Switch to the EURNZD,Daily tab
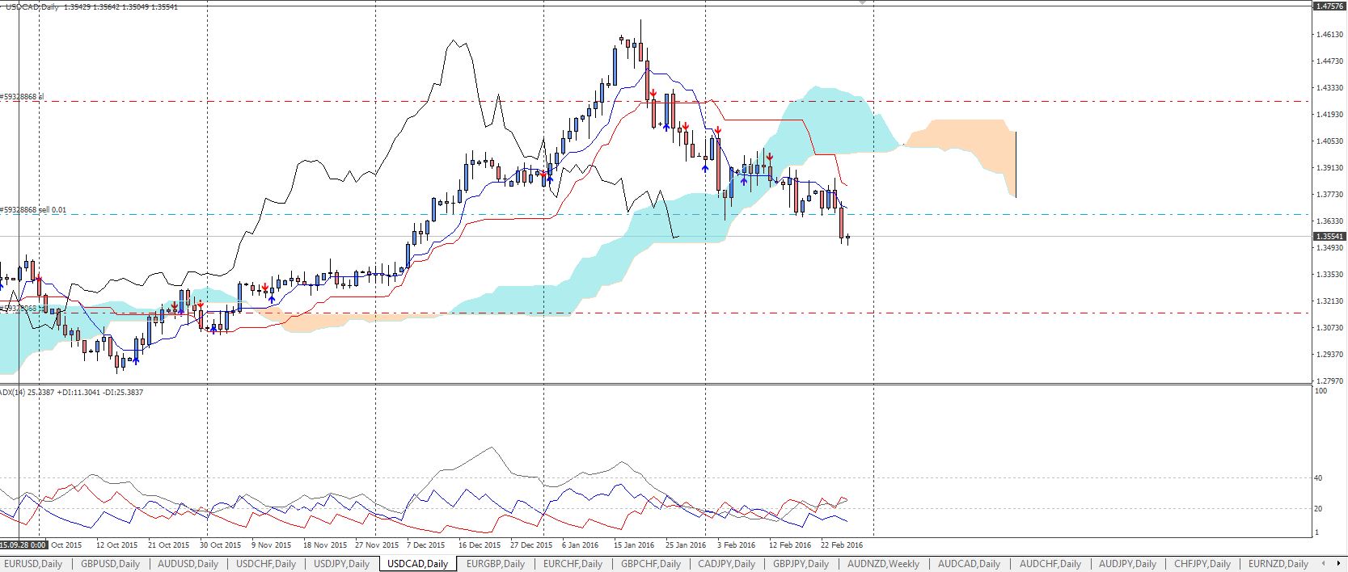 click(1278, 563)
